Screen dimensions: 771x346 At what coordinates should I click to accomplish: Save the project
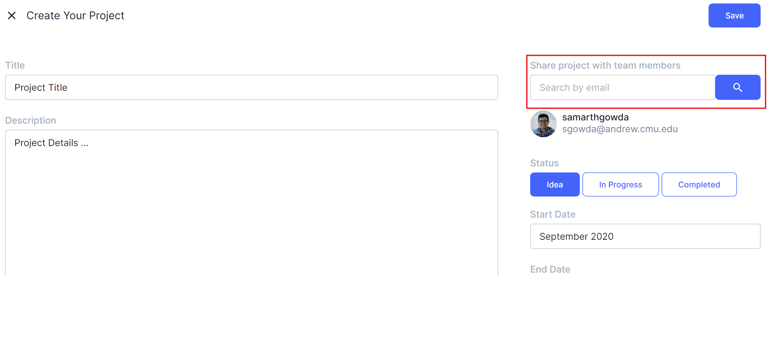[x=734, y=15]
